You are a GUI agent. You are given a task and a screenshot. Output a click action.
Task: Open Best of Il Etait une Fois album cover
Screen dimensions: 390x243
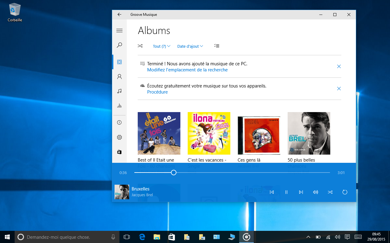point(159,133)
